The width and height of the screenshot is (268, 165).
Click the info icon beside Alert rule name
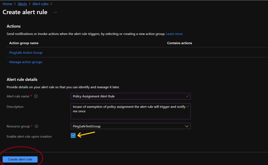(36, 96)
